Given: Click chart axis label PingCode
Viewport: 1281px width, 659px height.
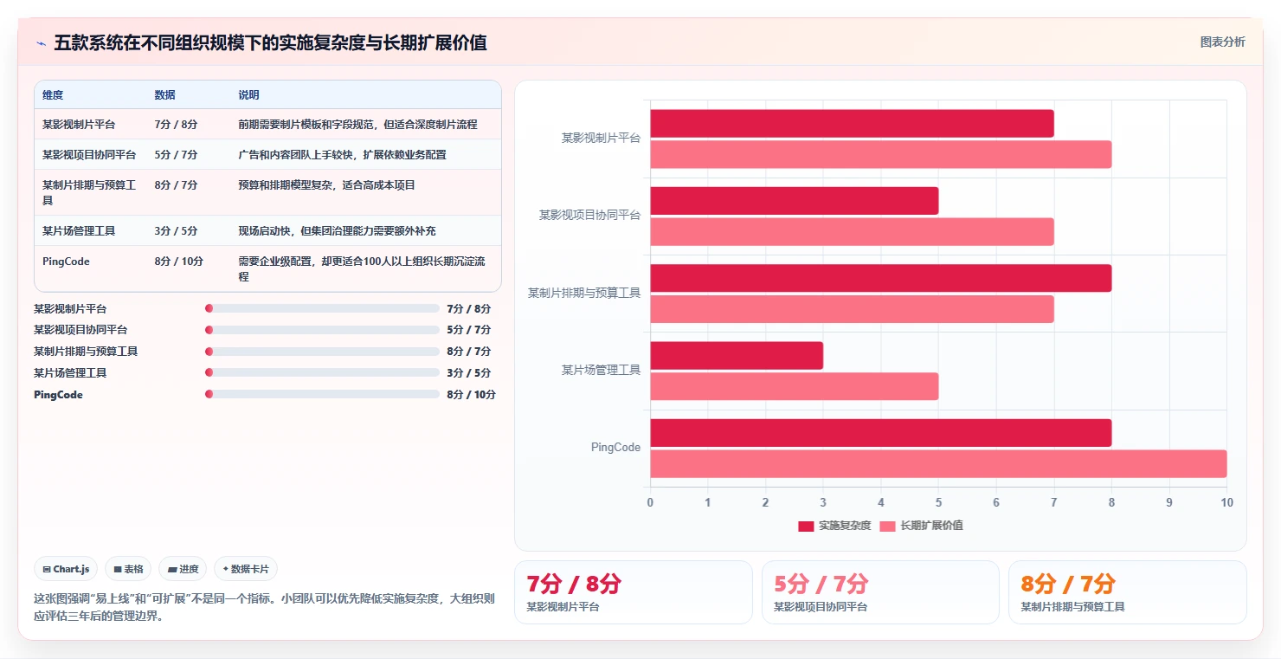Looking at the screenshot, I should click(615, 448).
